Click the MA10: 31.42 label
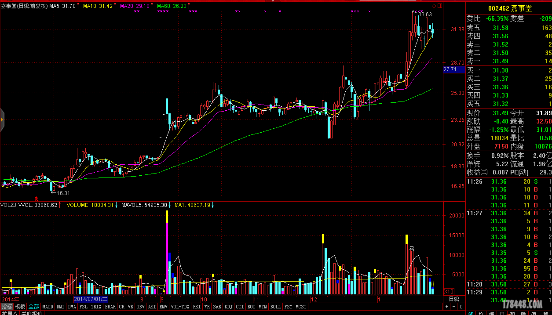 (x=98, y=6)
